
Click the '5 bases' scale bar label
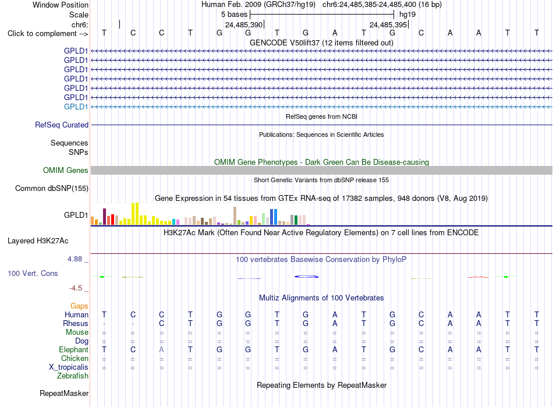[x=234, y=15]
